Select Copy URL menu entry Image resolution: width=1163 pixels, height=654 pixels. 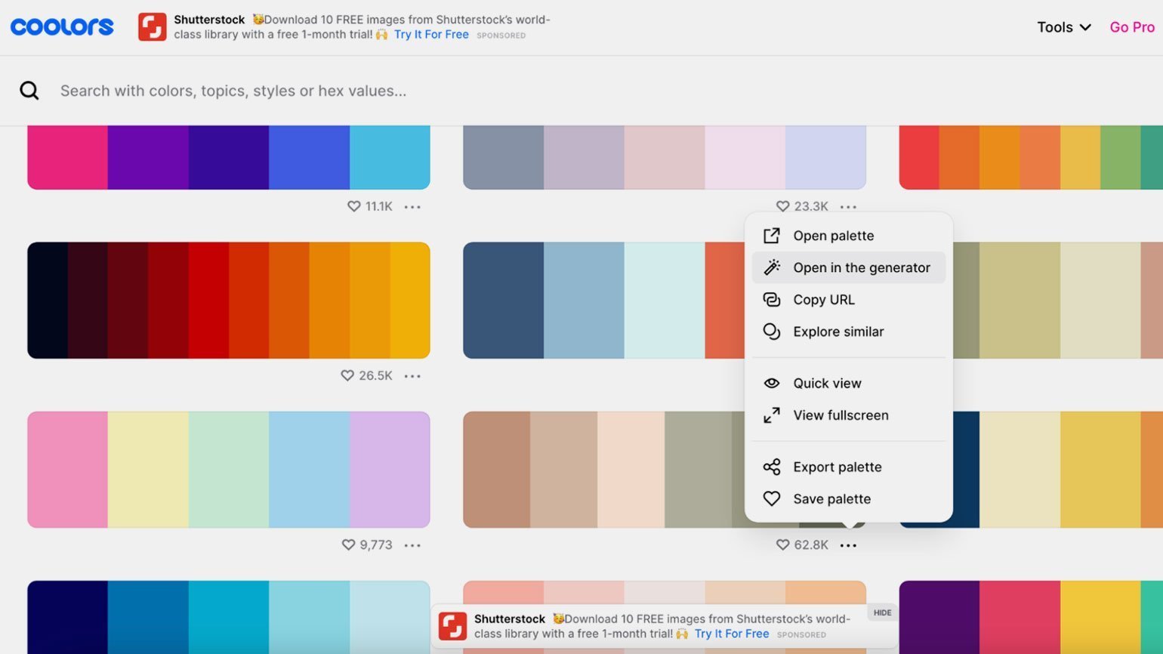[848, 300]
